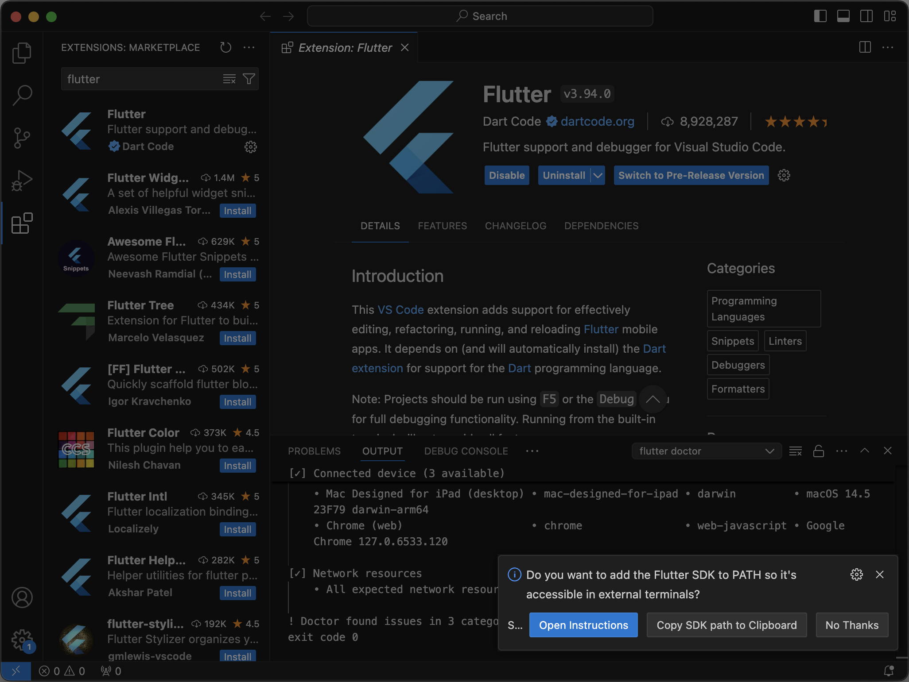Install Flutter Tree extension
Image resolution: width=909 pixels, height=682 pixels.
[237, 338]
